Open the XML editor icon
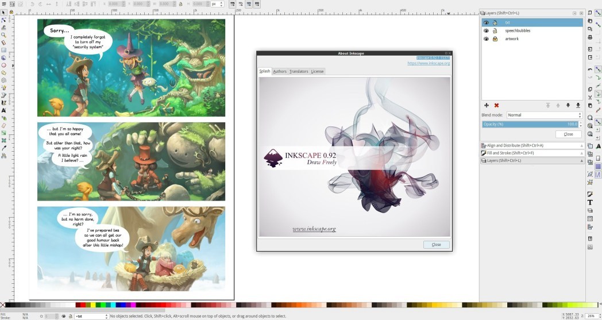The height and width of the screenshot is (320, 602). pyautogui.click(x=590, y=218)
